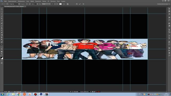The width and height of the screenshot is (171, 96).
Task: Open Google Chrome from taskbar
Action: pos(19,94)
